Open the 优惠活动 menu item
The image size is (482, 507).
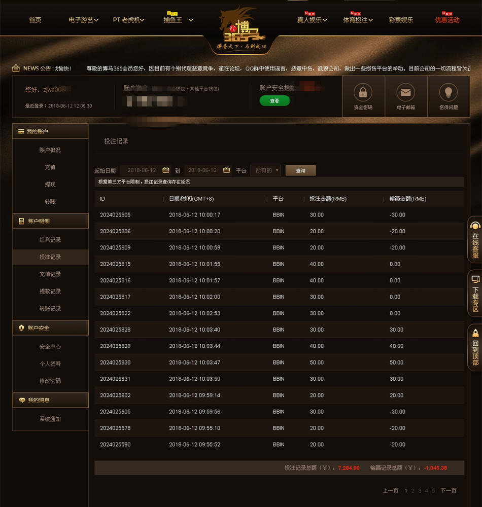pos(447,20)
